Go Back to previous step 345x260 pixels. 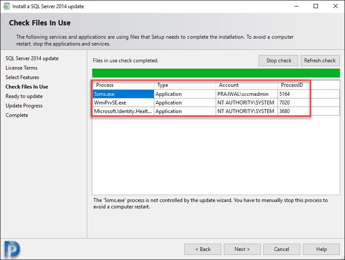pyautogui.click(x=203, y=249)
